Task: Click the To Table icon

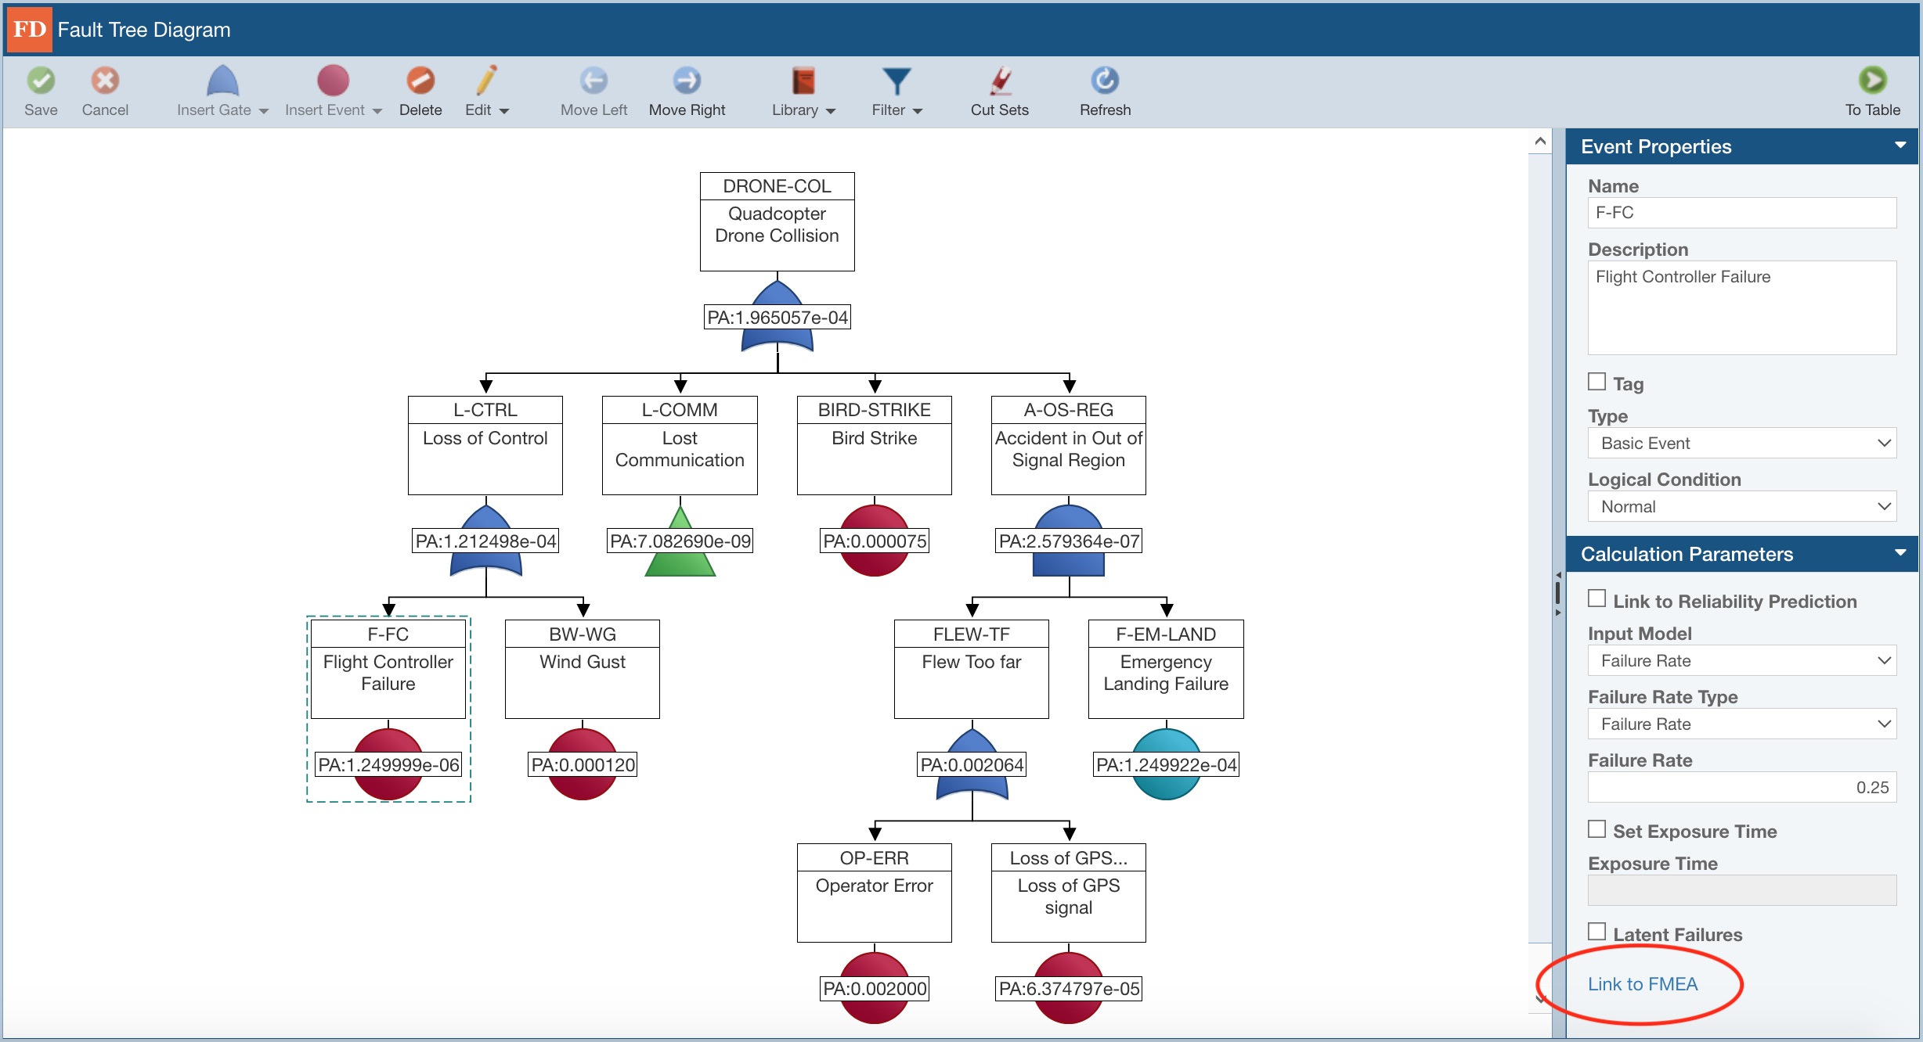Action: (1873, 81)
